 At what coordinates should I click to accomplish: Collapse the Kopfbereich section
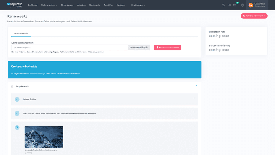(196, 85)
